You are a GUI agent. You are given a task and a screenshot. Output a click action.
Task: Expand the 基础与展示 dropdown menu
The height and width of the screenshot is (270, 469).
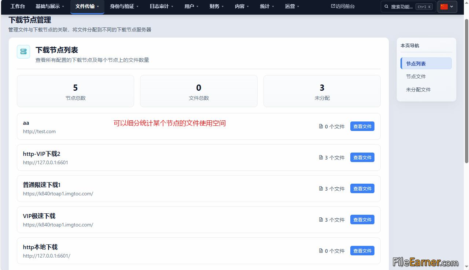click(50, 7)
